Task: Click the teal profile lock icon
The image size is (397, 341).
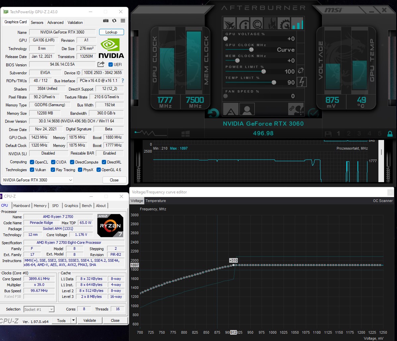Action: point(390,133)
